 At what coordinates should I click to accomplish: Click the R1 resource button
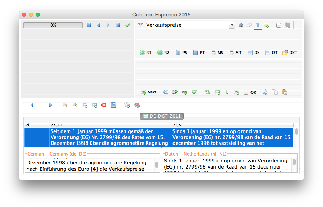[146, 53]
